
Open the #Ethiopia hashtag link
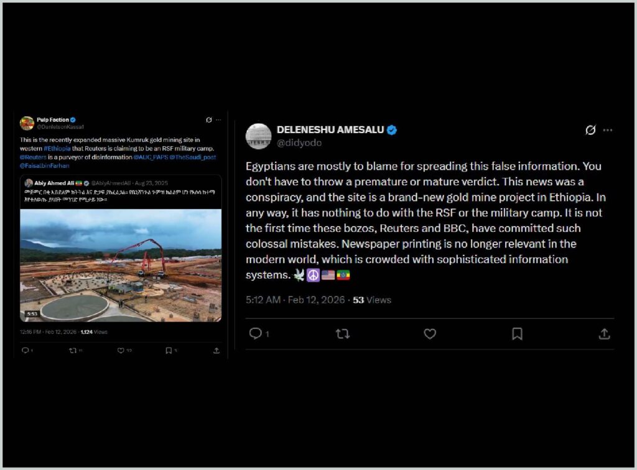point(57,149)
